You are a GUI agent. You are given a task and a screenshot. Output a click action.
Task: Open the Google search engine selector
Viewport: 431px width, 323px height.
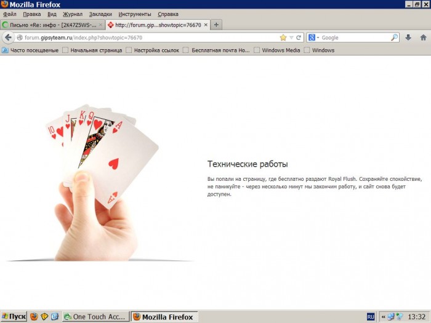313,38
